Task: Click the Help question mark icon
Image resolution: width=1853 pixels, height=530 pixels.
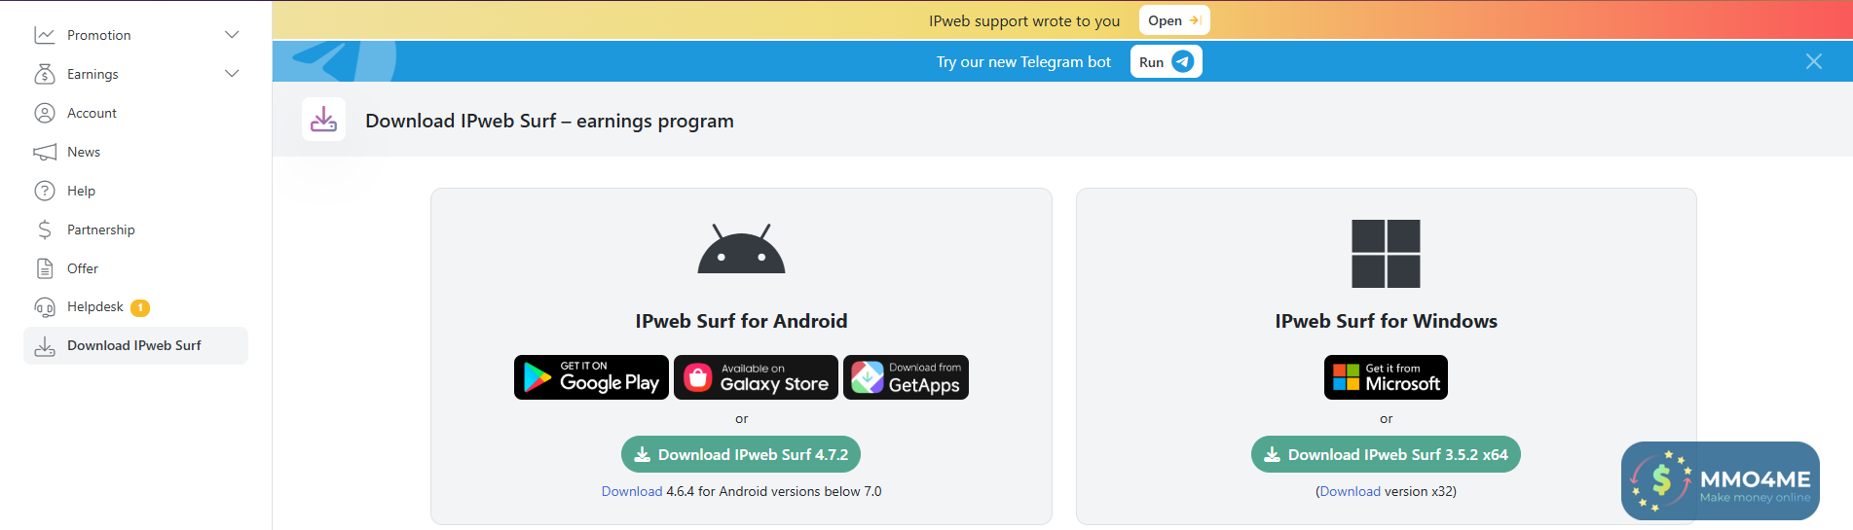Action: pyautogui.click(x=45, y=191)
